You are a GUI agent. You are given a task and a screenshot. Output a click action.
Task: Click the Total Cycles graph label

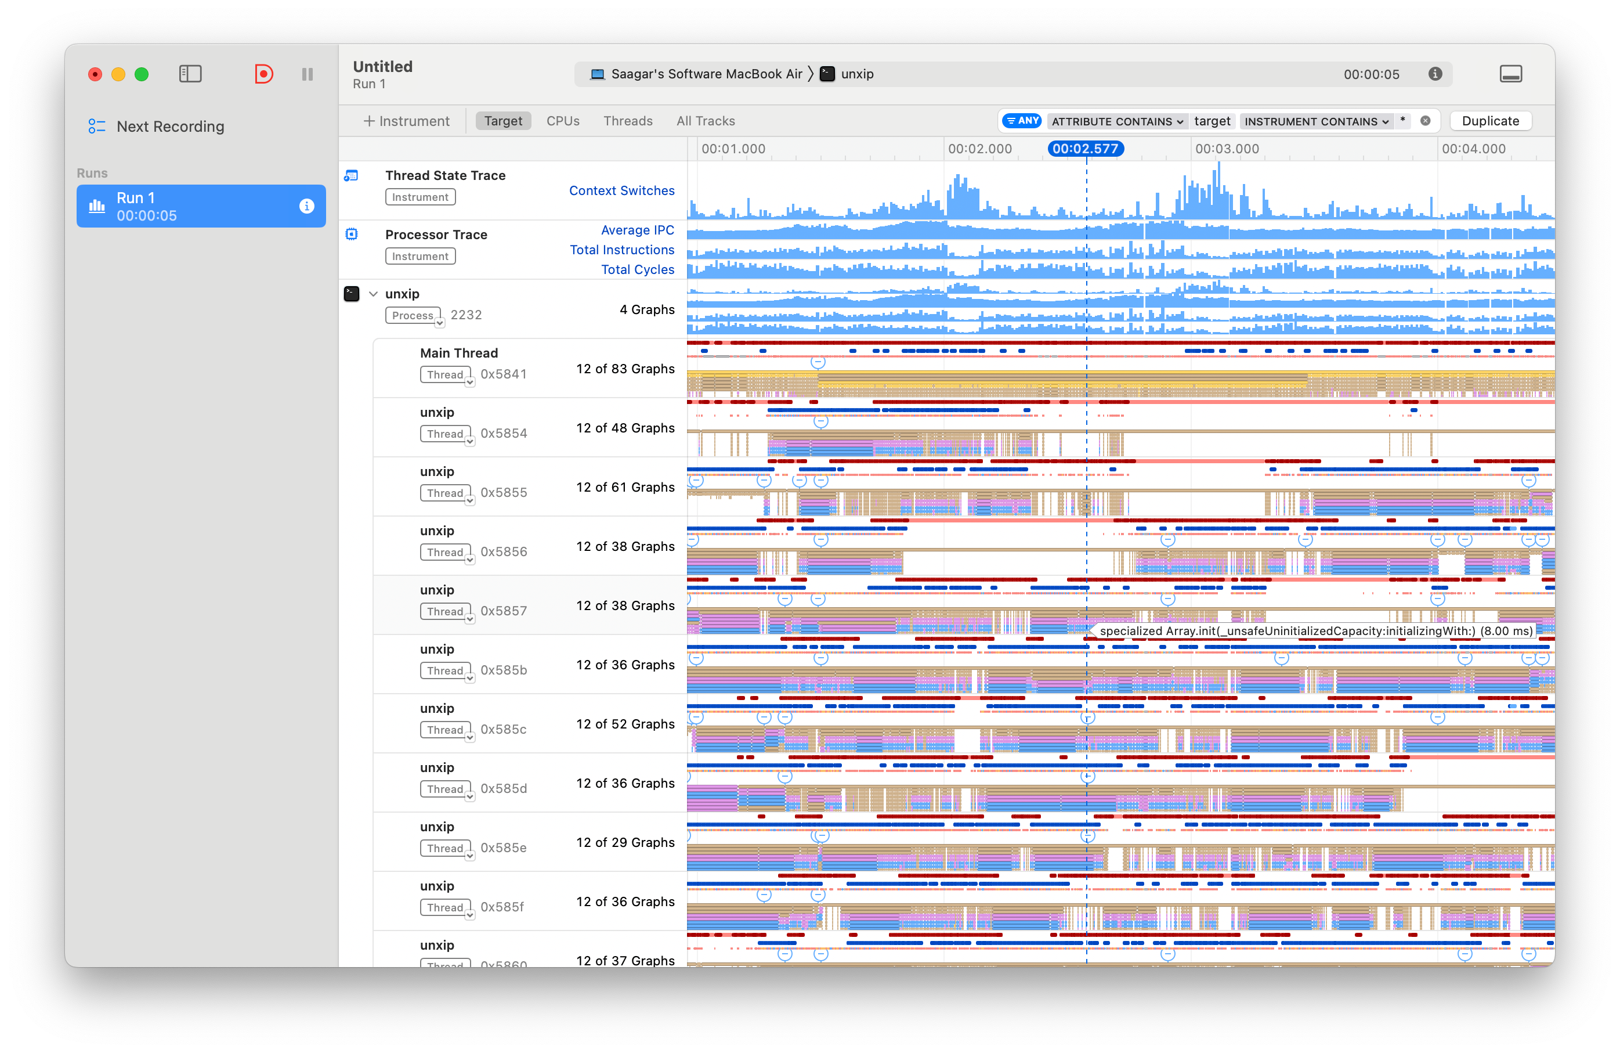(x=637, y=270)
